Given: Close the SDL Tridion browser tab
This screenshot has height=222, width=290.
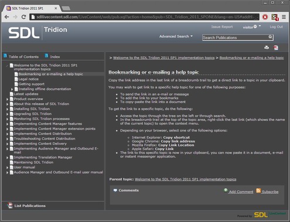Looking at the screenshot, I should [x=56, y=8].
